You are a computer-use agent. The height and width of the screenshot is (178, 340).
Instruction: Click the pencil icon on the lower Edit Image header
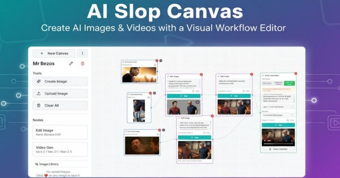tap(179, 118)
